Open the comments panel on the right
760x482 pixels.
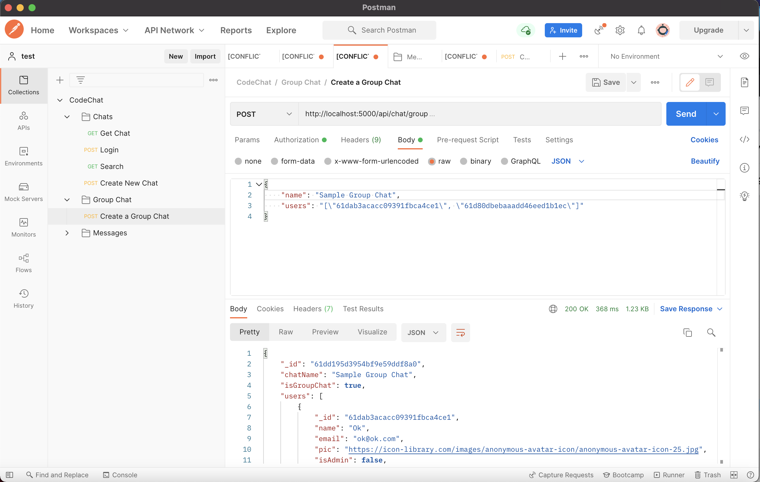tap(745, 111)
